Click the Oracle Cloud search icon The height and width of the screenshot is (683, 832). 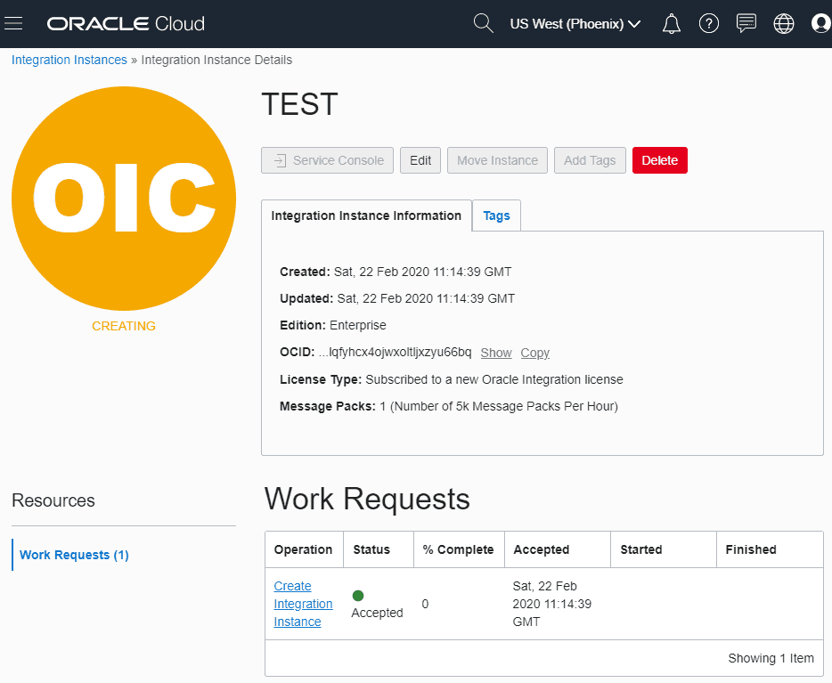[483, 23]
